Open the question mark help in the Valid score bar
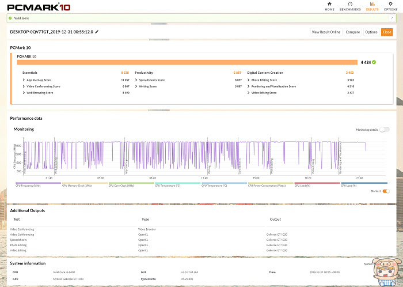The width and height of the screenshot is (403, 287). (x=391, y=18)
